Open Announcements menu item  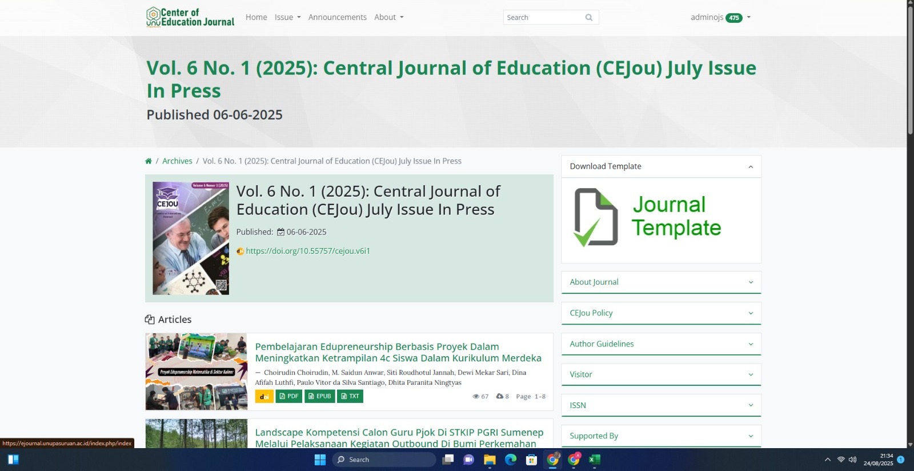(x=338, y=17)
